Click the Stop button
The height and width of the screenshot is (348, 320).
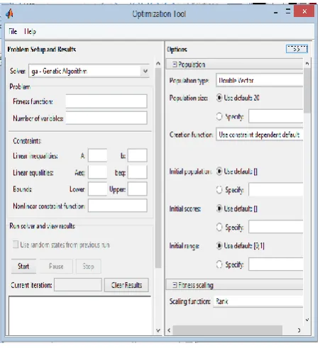(89, 266)
